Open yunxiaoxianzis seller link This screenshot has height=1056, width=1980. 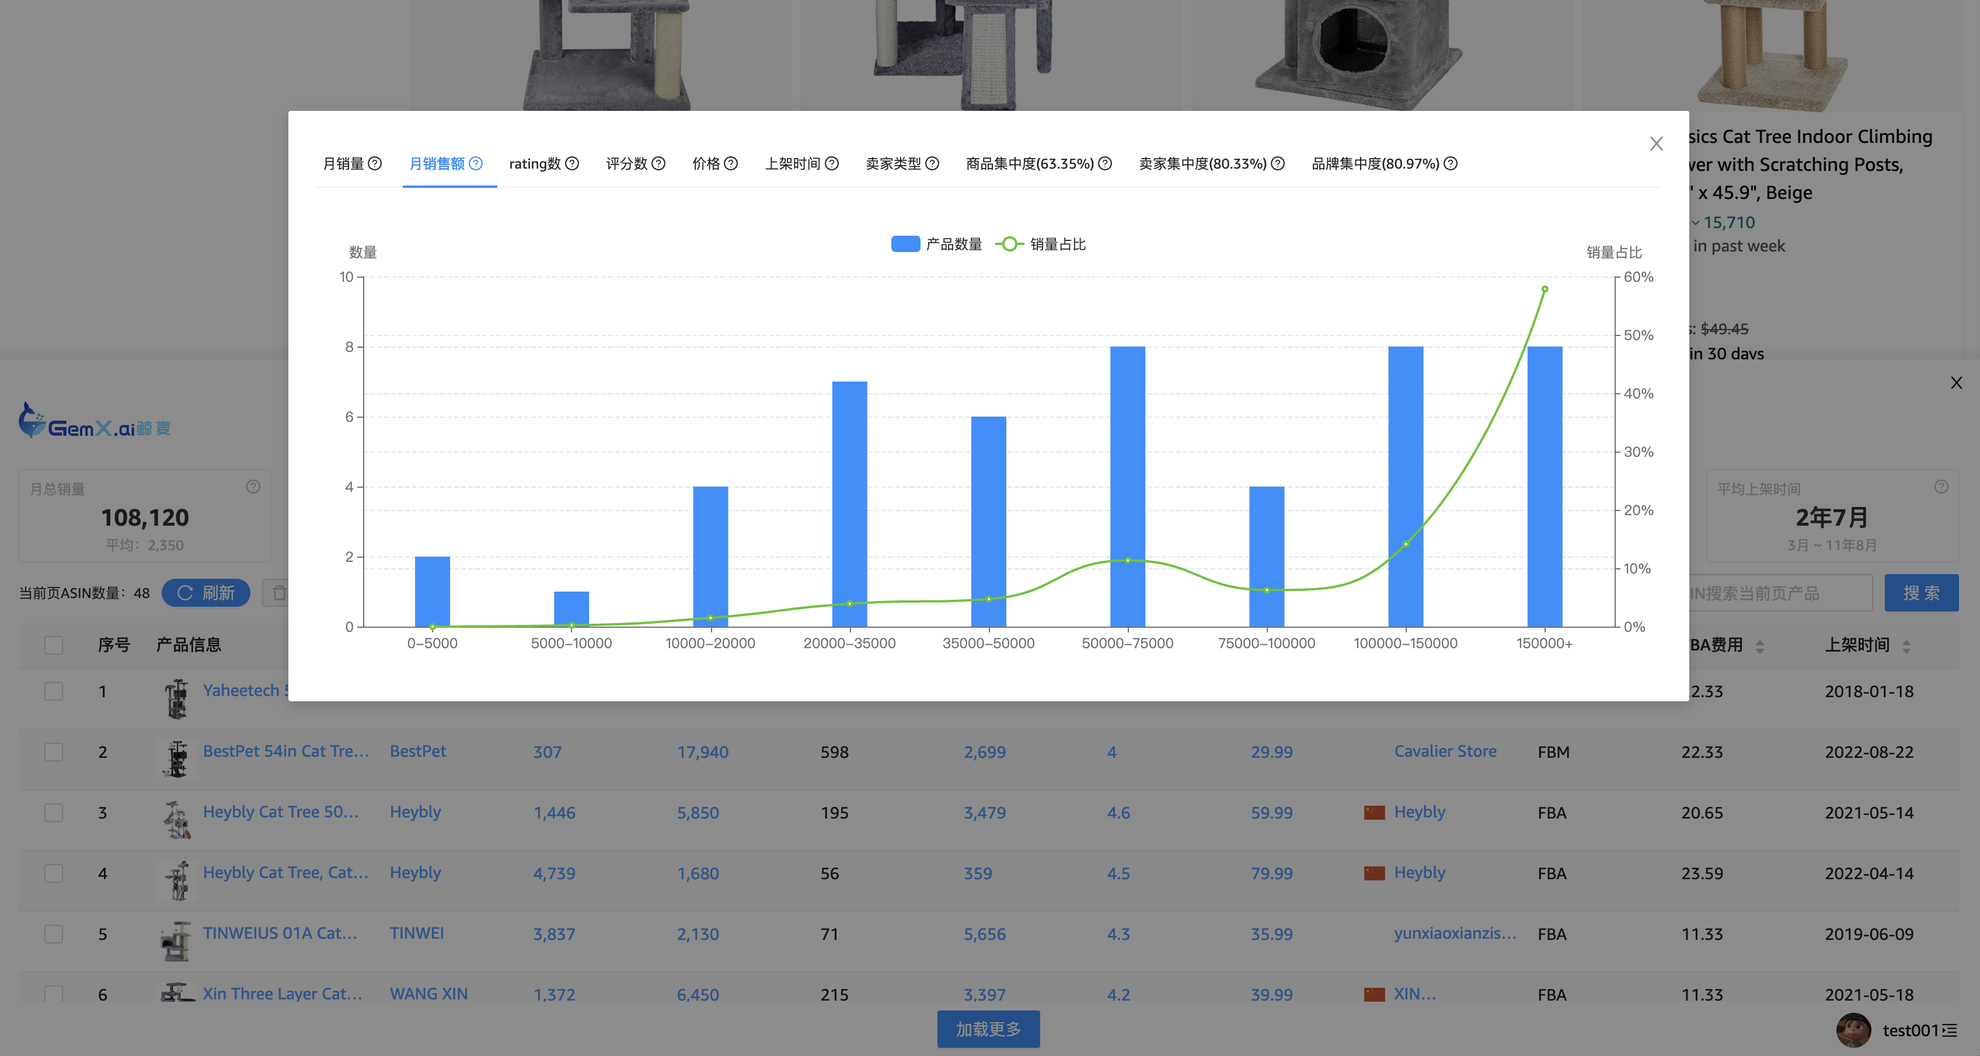[x=1456, y=933]
